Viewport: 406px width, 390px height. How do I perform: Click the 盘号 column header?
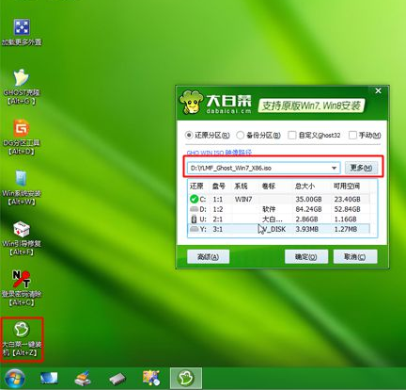tap(219, 186)
